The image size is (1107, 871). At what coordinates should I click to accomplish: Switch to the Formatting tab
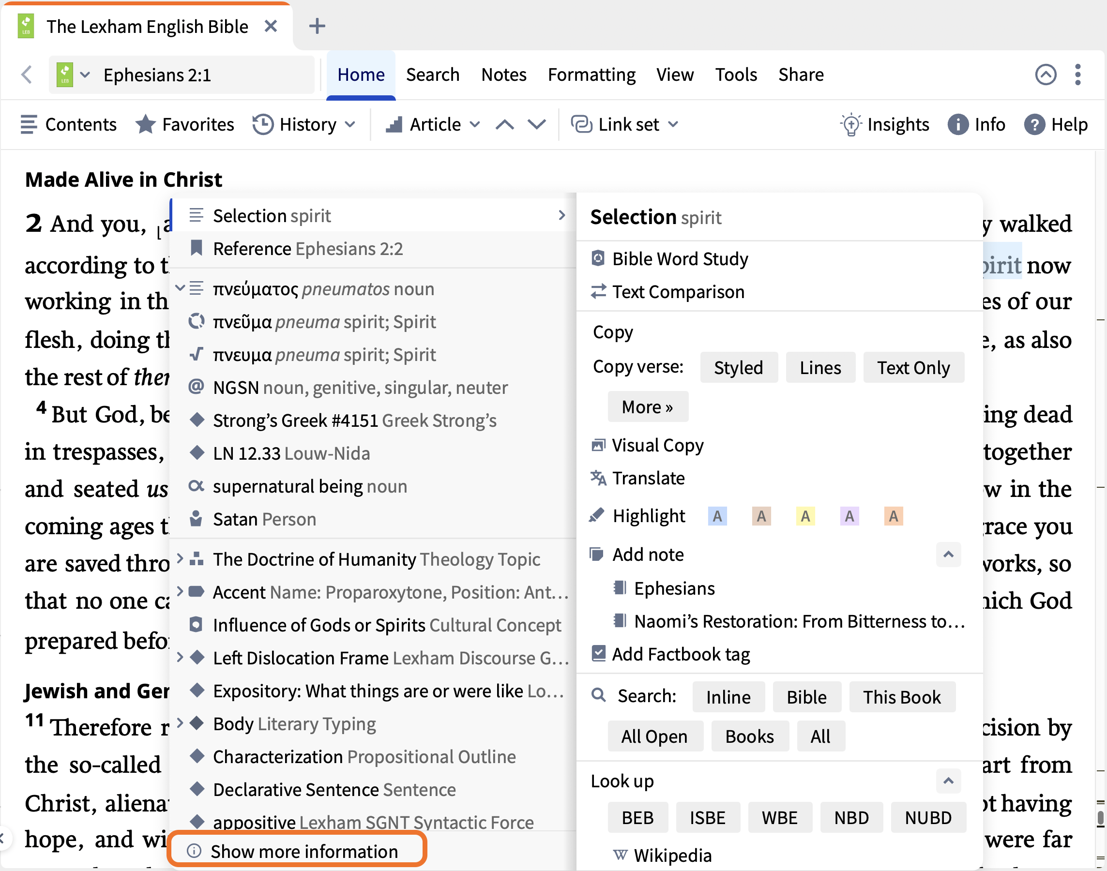(592, 75)
